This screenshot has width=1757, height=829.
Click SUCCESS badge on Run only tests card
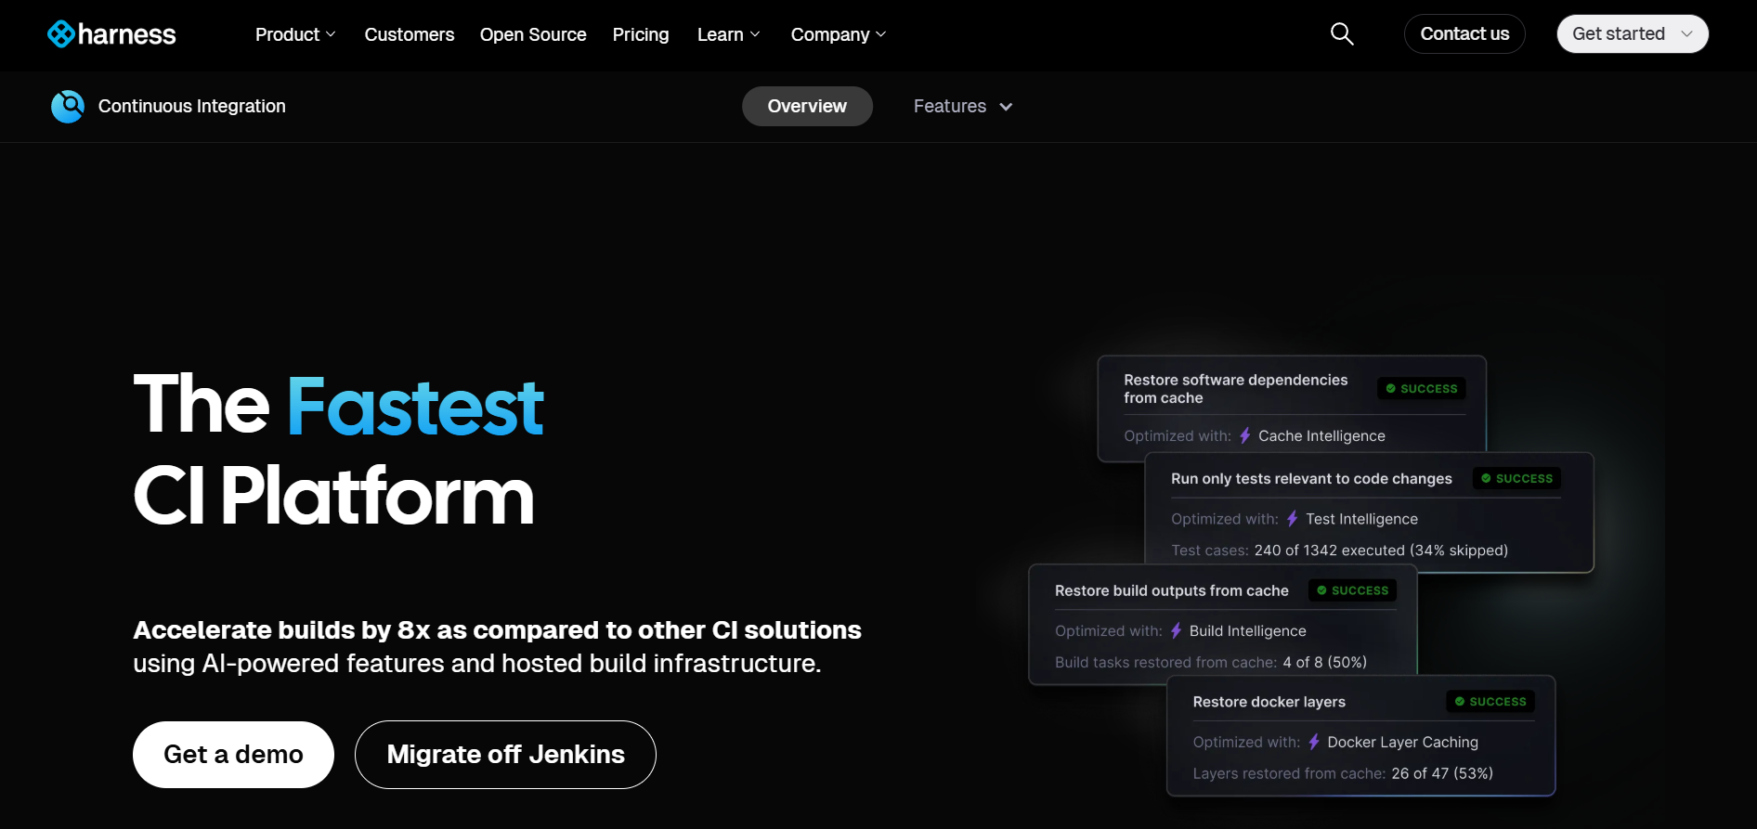[x=1516, y=478]
